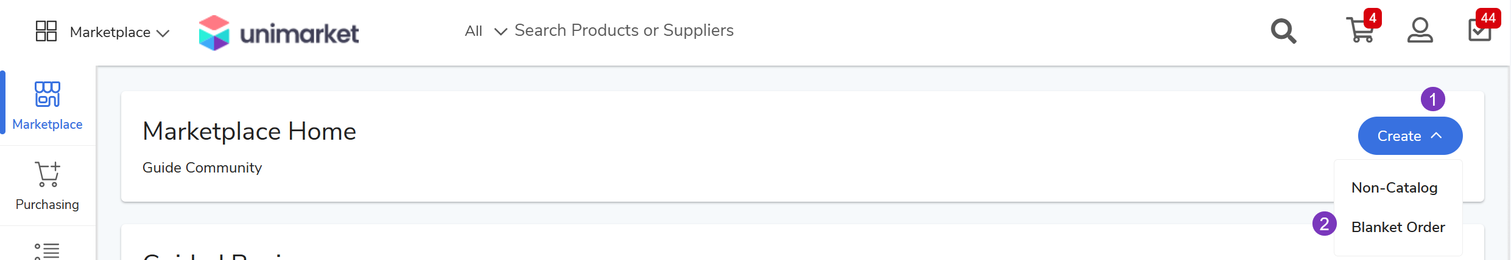Open the All search category dropdown
The width and height of the screenshot is (1511, 260).
pos(485,31)
